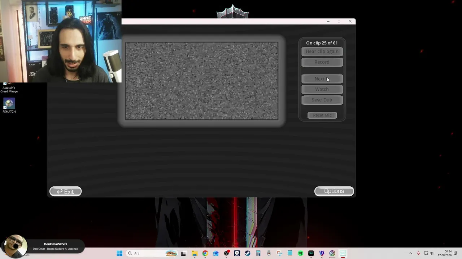
Task: Click the taskbar search box
Action: (x=152, y=253)
